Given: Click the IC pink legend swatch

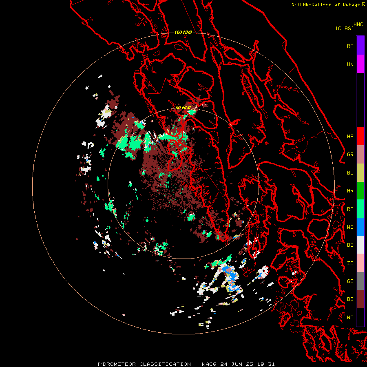Looking at the screenshot, I should pyautogui.click(x=360, y=263).
